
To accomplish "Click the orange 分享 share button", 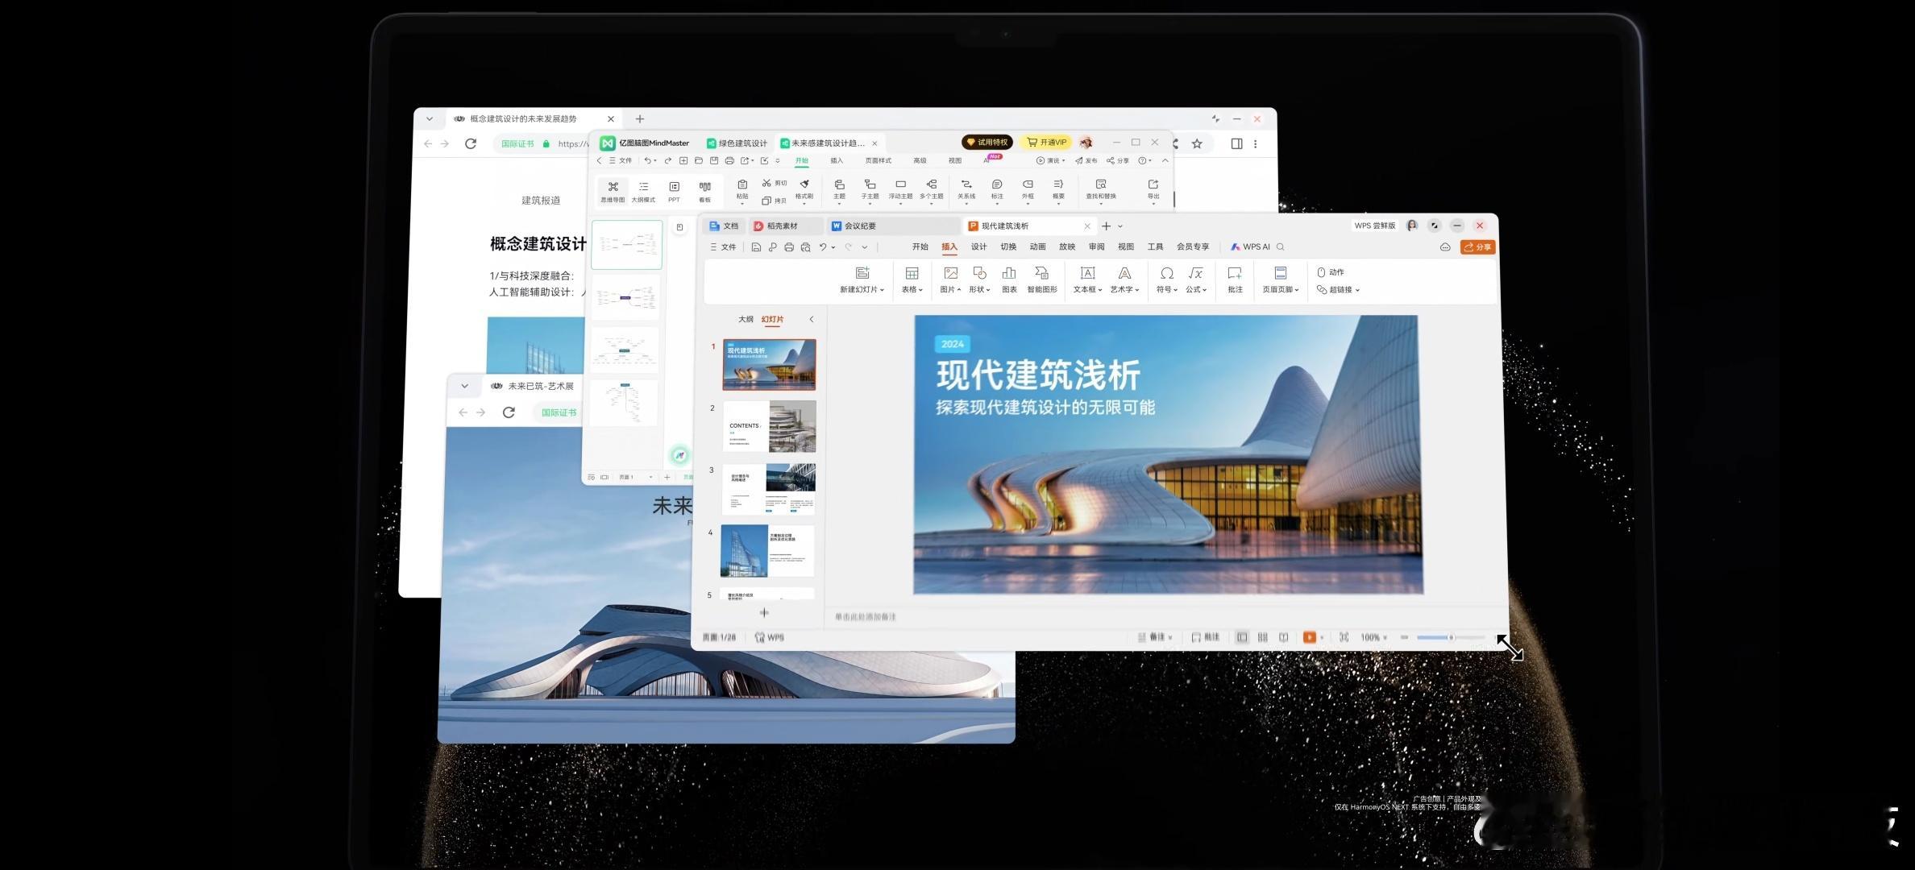I will (x=1477, y=247).
